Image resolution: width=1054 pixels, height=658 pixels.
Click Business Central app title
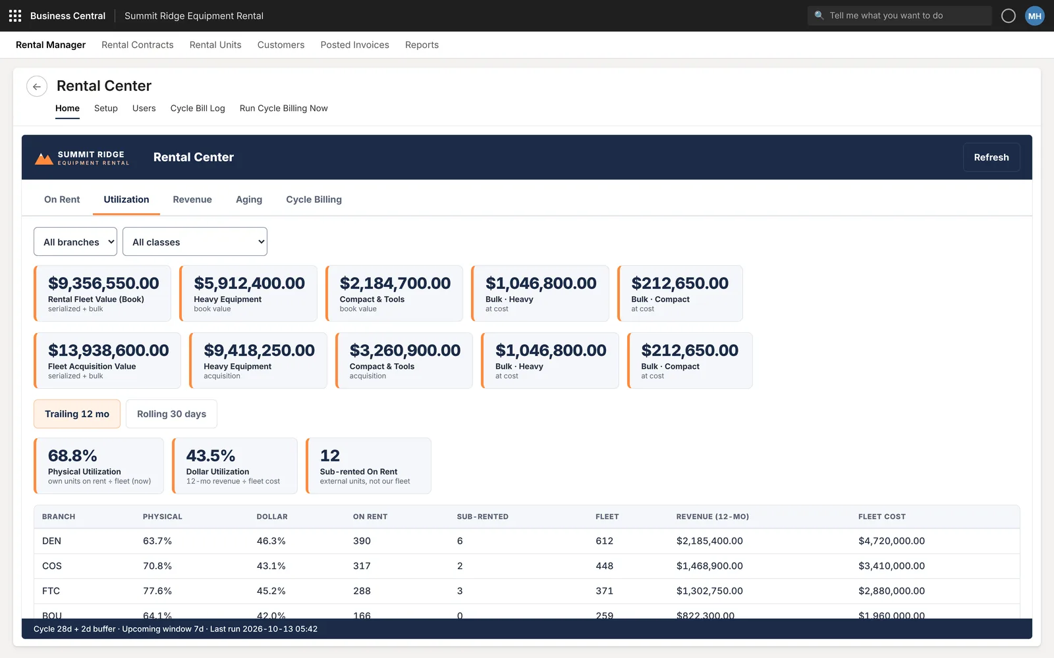(68, 16)
